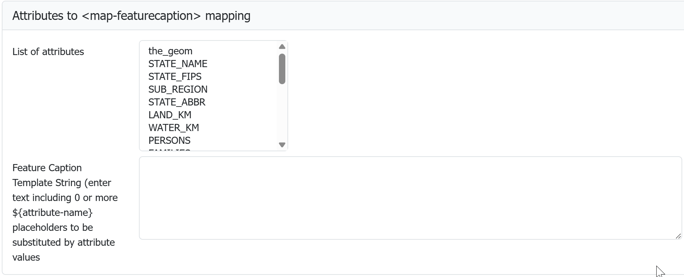This screenshot has width=684, height=277.
Task: Select STATE_ABBR in the list
Action: 177,102
